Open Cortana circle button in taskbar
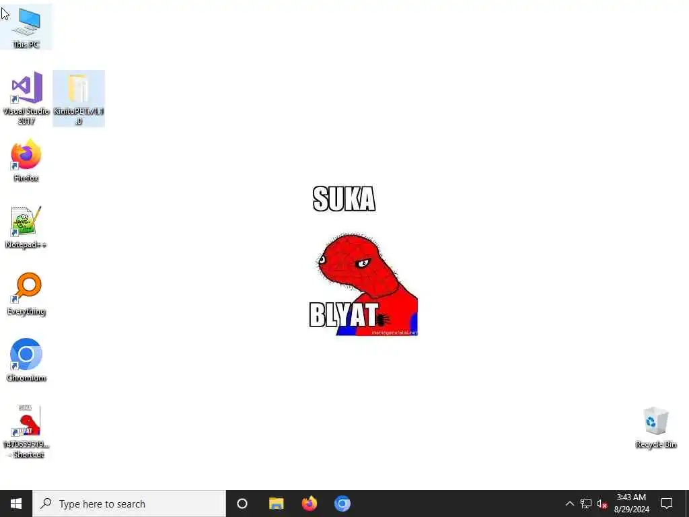Viewport: 689px width, 517px height. point(242,504)
